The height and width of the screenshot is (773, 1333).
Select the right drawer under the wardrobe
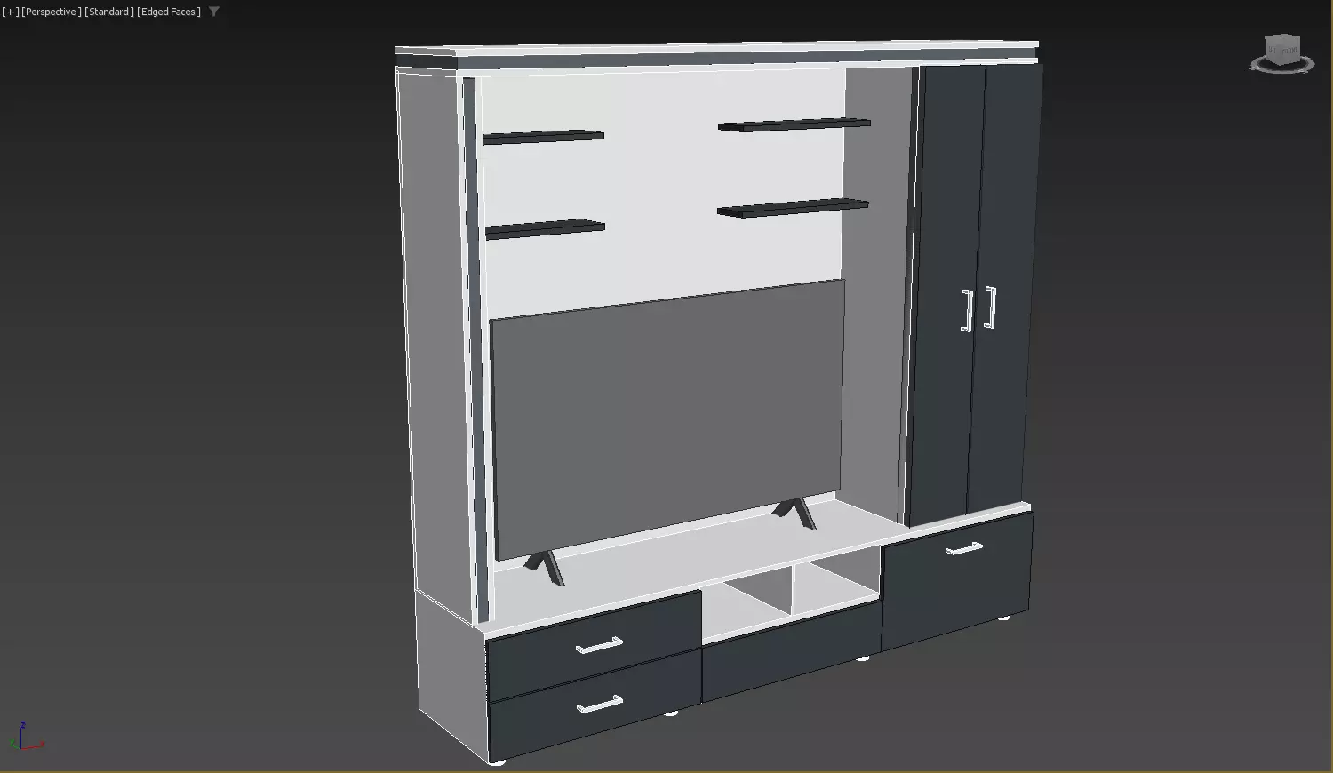tap(957, 581)
